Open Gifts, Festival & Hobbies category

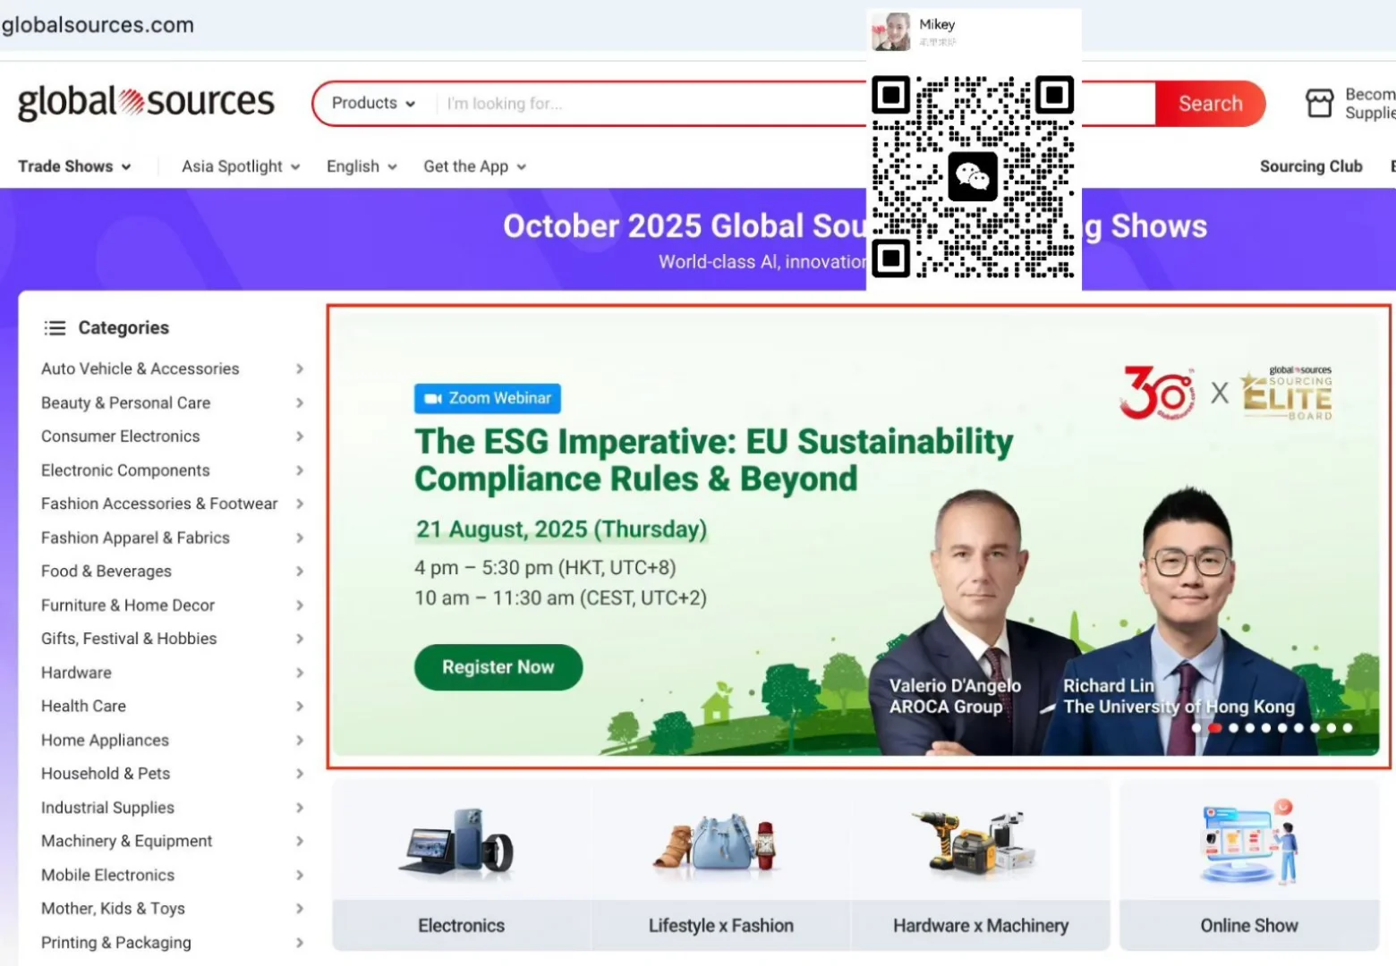click(x=129, y=639)
